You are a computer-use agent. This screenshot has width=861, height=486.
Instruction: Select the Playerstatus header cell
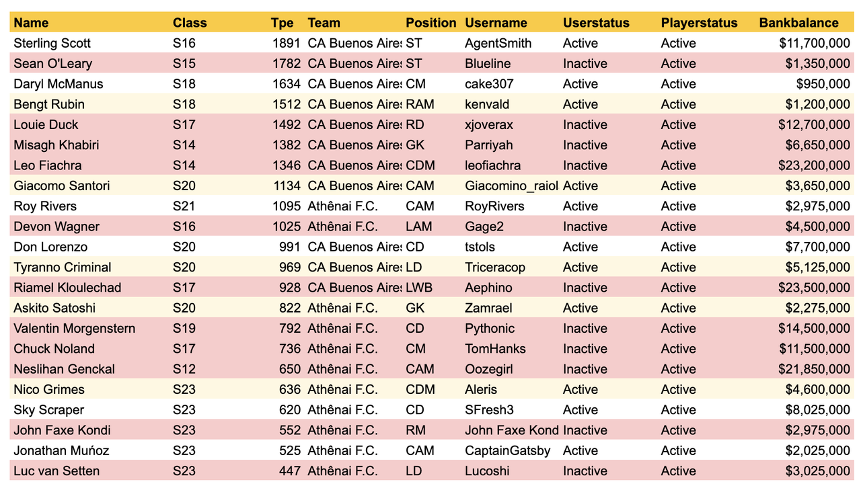[x=707, y=23]
